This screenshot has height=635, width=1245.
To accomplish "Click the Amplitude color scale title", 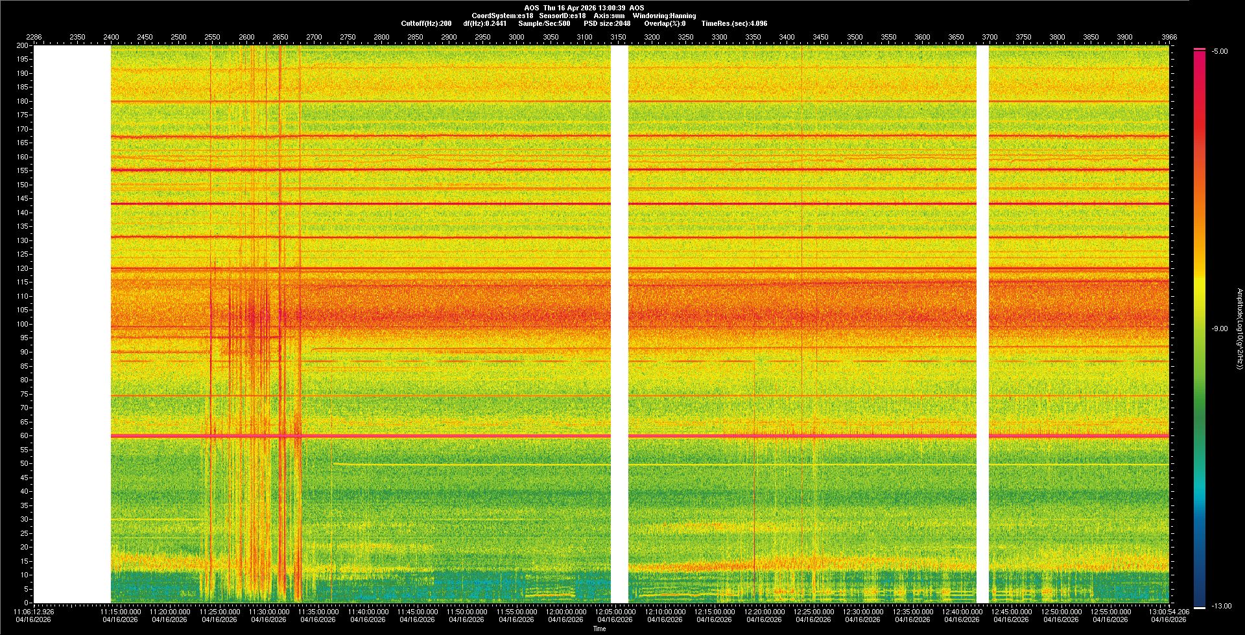I will 1239,329.
